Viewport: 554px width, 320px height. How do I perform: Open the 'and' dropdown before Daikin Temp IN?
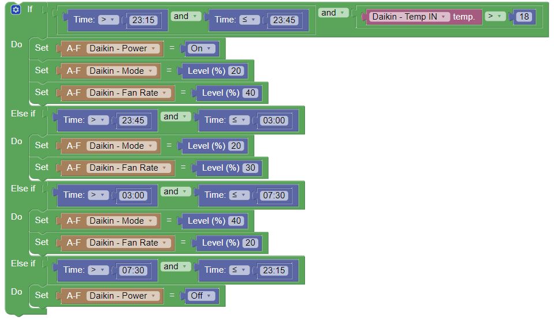[333, 13]
